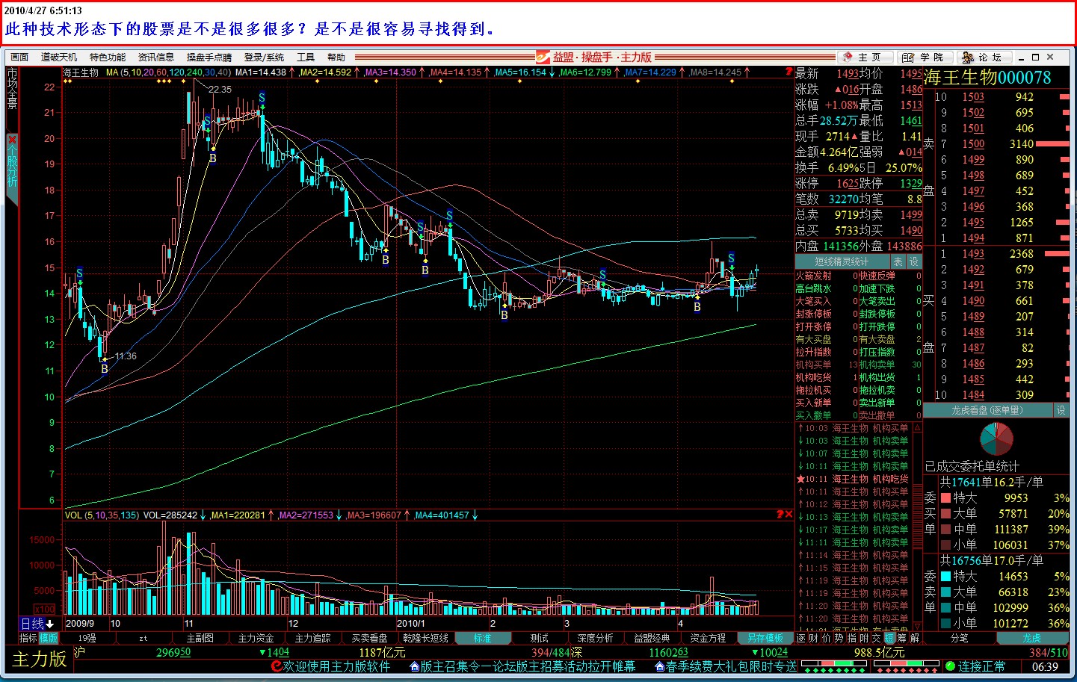Viewport: 1077px width, 682px height.
Task: Open the 操盘手点睛 menu
Action: (209, 58)
